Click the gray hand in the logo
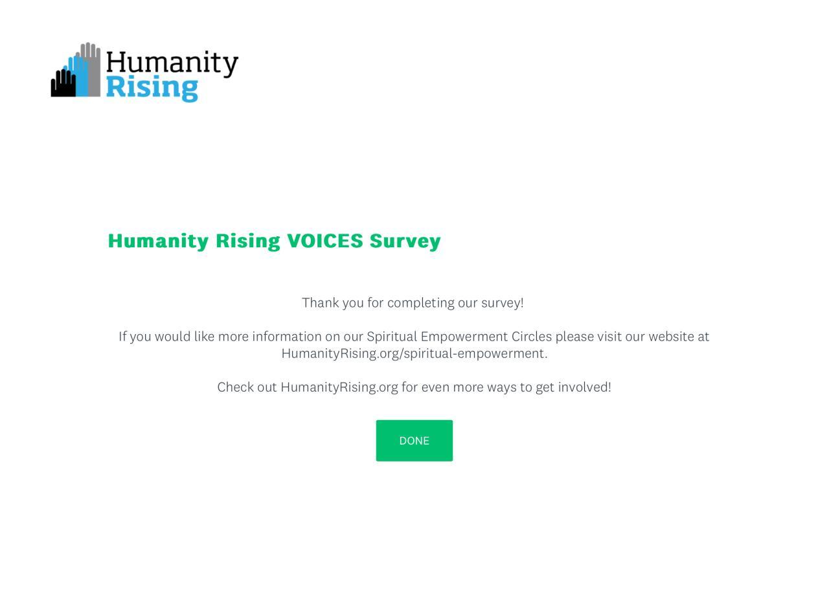This screenshot has height=591, width=829. coord(93,65)
